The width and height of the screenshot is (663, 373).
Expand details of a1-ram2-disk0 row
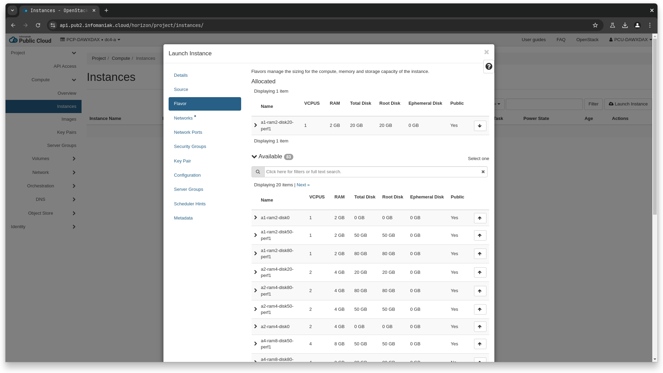tap(255, 218)
